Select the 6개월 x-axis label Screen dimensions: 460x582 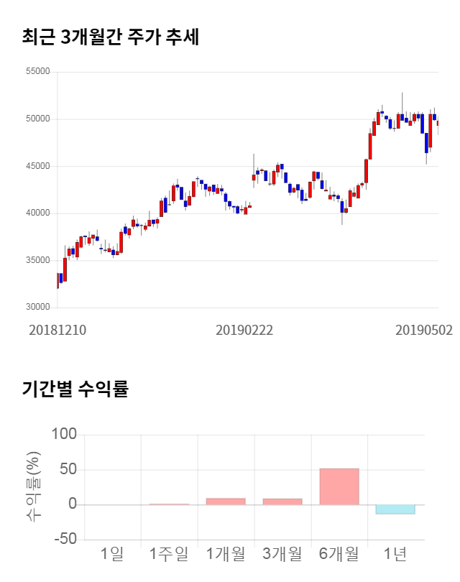click(x=339, y=554)
